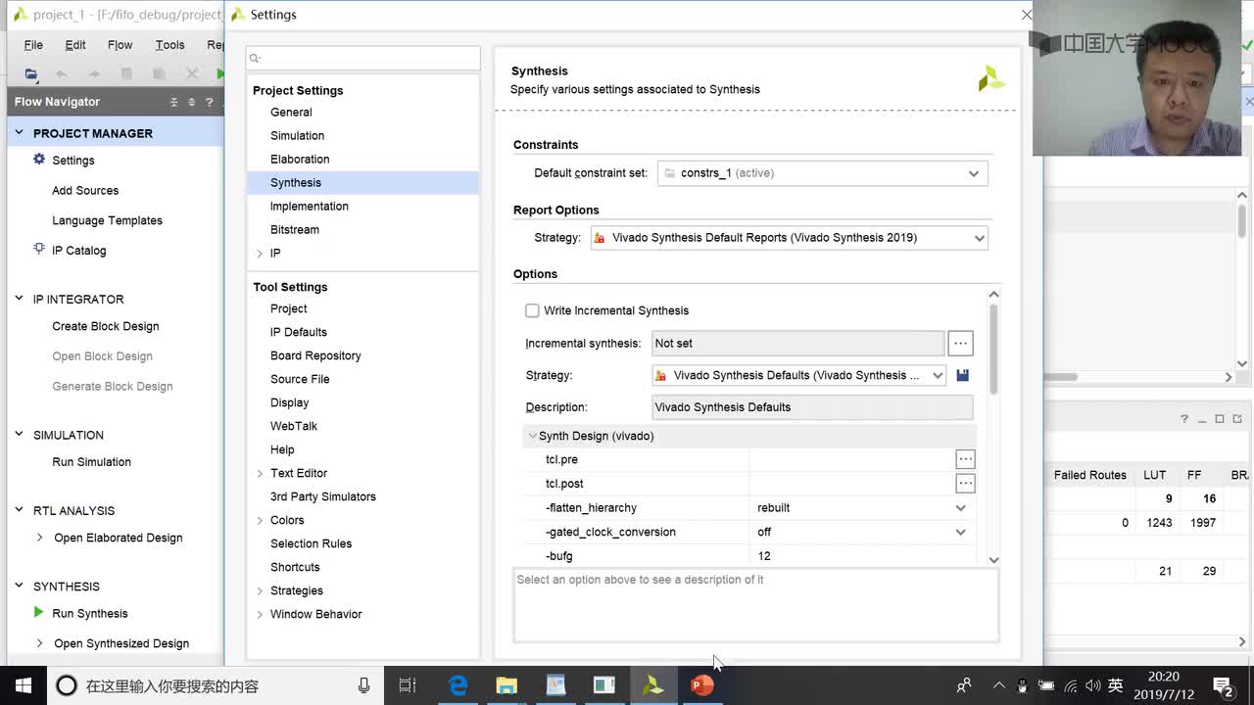Select IP Defaults in Tool Settings

point(298,332)
